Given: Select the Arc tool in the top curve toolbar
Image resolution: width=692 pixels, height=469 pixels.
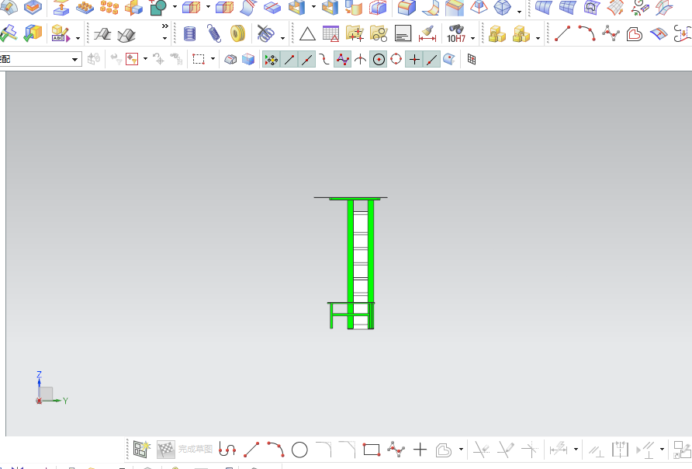Looking at the screenshot, I should click(x=586, y=33).
